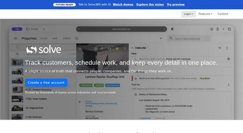Click the address link under Lennox Raider

pos(101,105)
